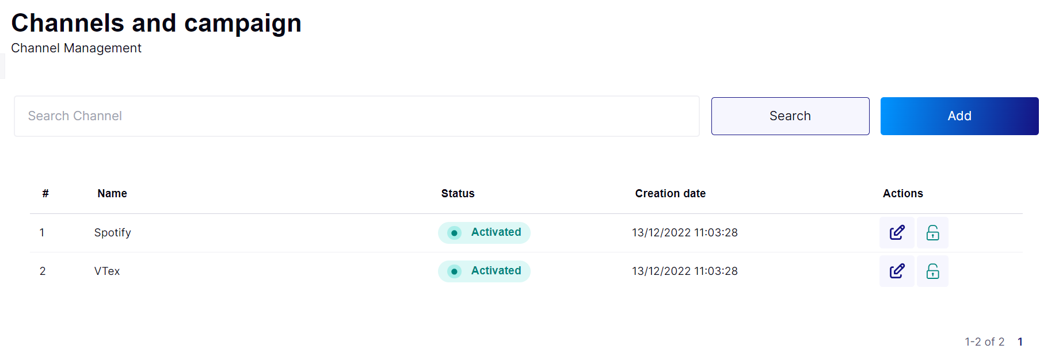Click the Actions column header
This screenshot has width=1055, height=360.
pos(903,194)
